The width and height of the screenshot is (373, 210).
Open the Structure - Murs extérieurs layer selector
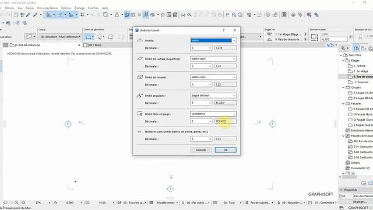click(x=60, y=37)
